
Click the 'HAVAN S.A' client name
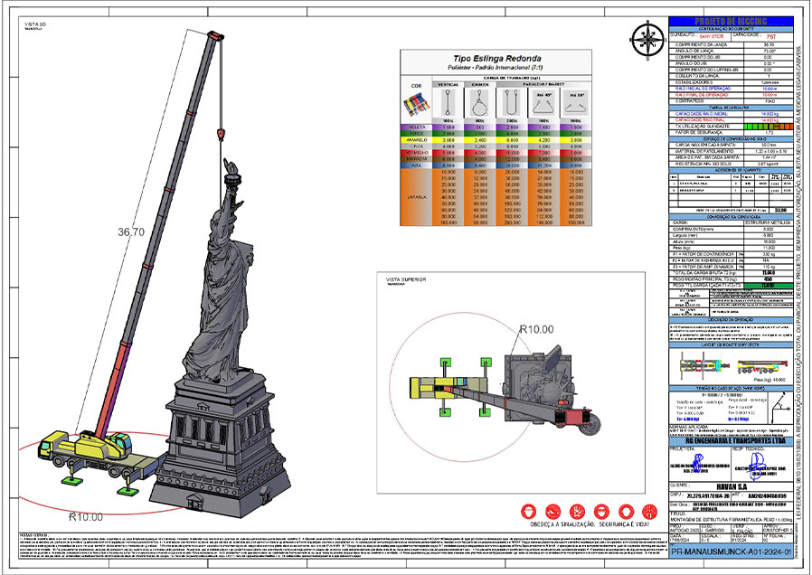[x=732, y=486]
